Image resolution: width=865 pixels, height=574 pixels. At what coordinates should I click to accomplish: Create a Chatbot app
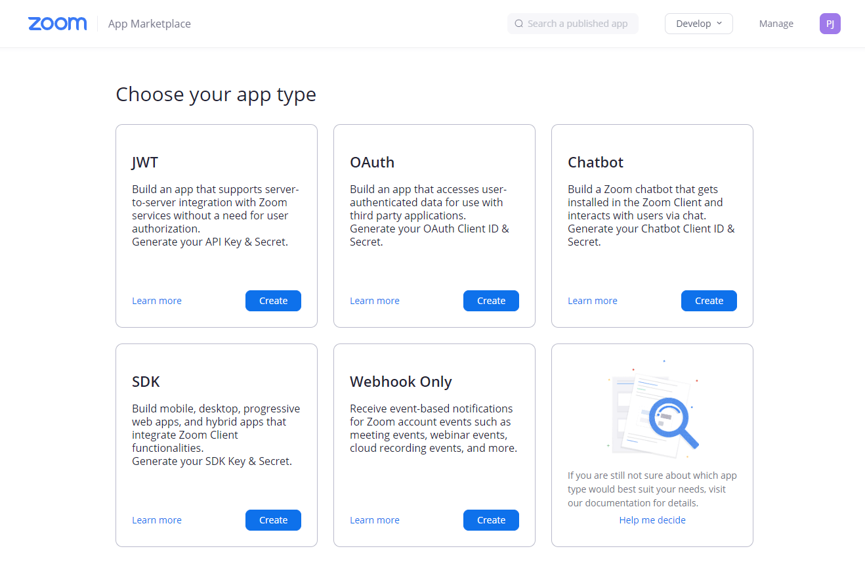[x=709, y=301]
